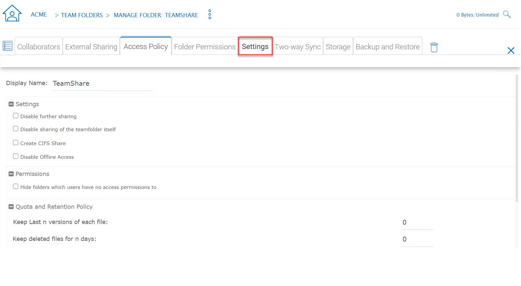Select the Access Policy tab
Viewport: 521px width, 286px height.
pos(146,46)
